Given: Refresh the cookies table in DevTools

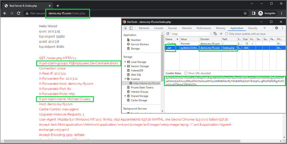Looking at the screenshot, I should click(x=168, y=34).
